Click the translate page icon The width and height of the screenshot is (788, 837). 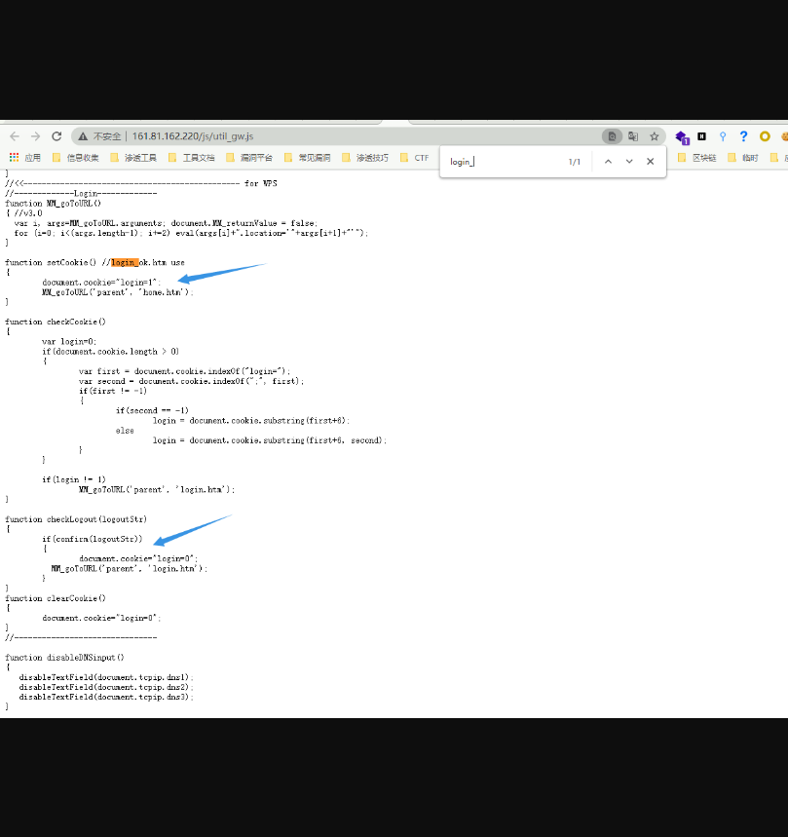point(633,136)
